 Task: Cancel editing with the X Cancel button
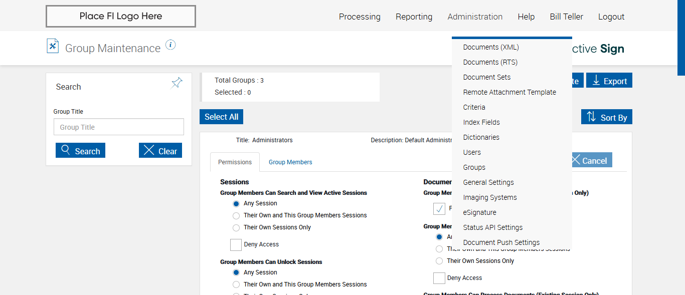(x=590, y=160)
